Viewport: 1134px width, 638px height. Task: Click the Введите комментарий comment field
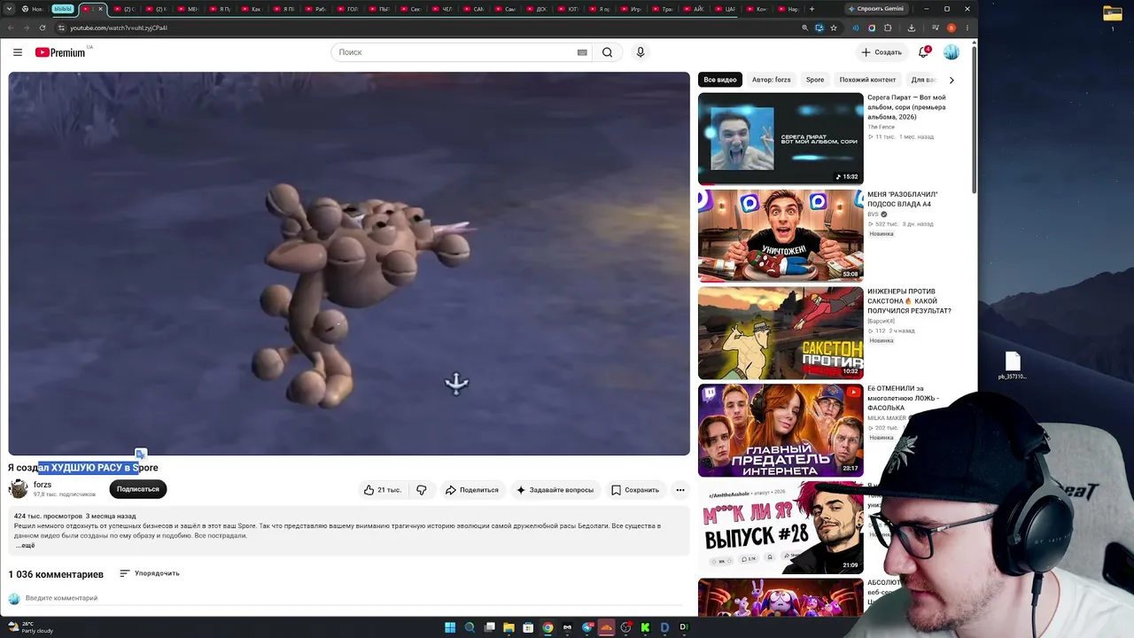[x=354, y=598]
